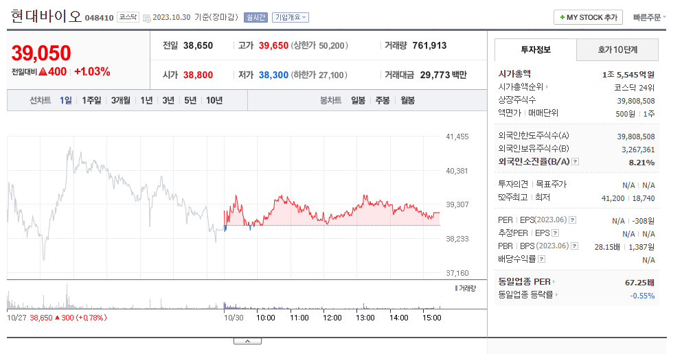Viewport: 682px width, 354px height.
Task: Open the 빠른주문 dropdown
Action: 650,17
